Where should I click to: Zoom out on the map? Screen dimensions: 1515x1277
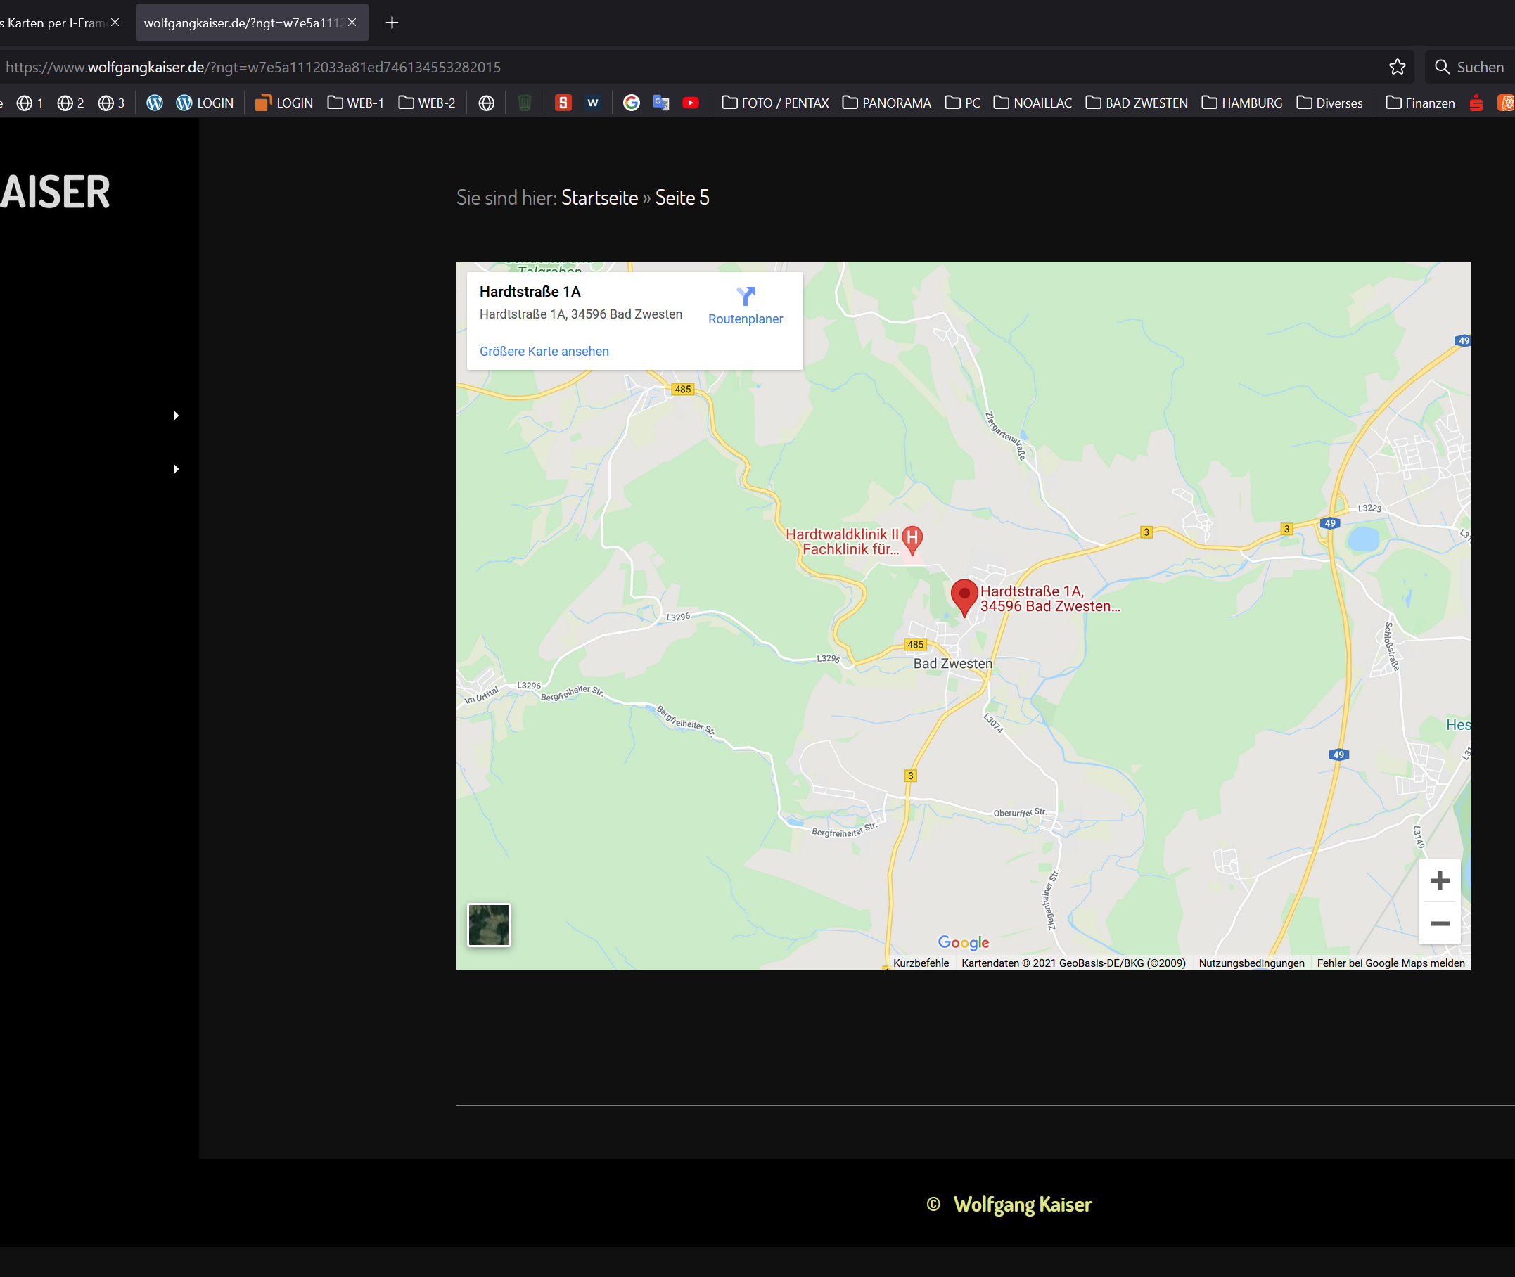click(x=1439, y=923)
